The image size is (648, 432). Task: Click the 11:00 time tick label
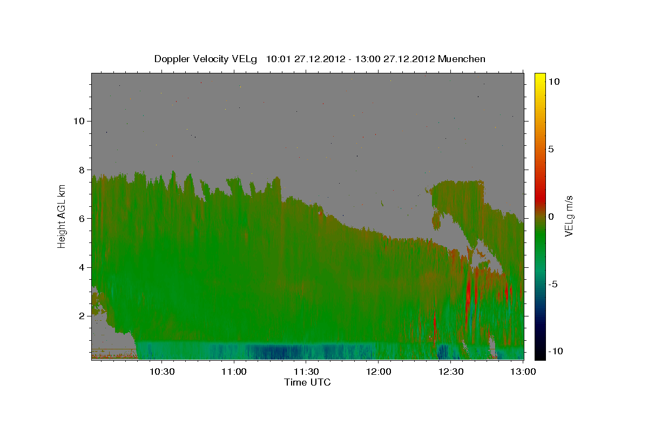pyautogui.click(x=234, y=372)
